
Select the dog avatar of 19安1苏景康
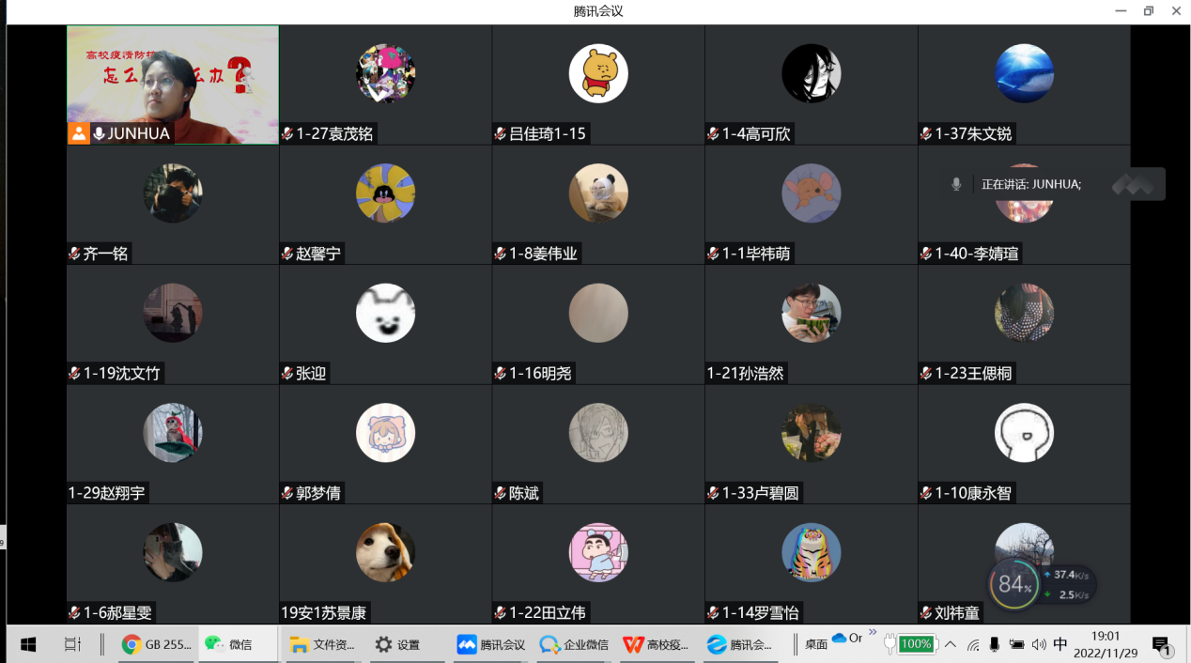[x=385, y=552]
